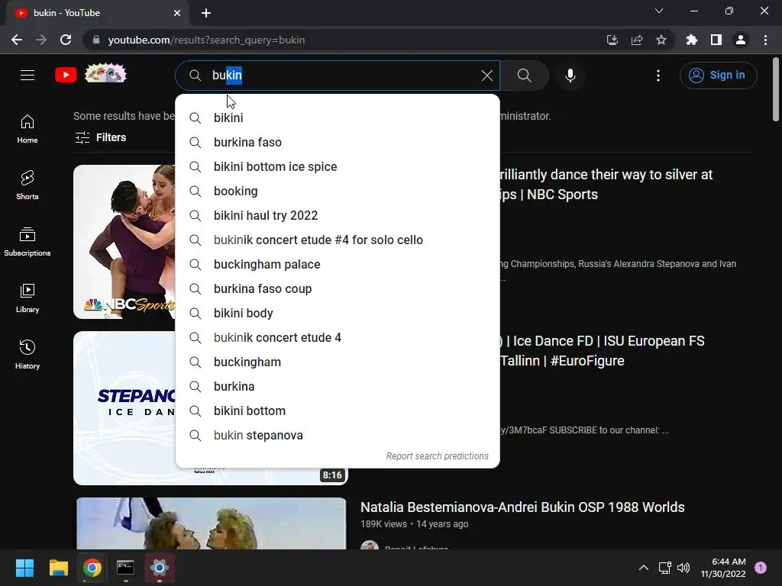This screenshot has height=586, width=782.
Task: Select suggestion "bikini body"
Action: coord(338,313)
